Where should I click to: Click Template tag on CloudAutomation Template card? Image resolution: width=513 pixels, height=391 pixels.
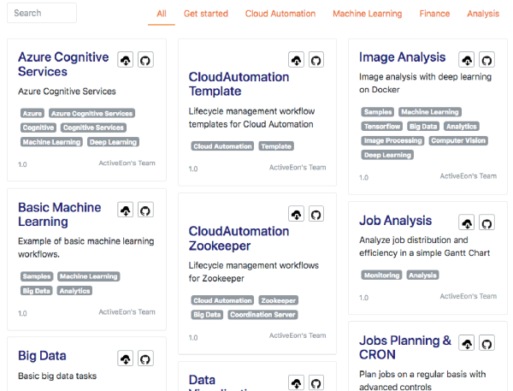point(276,146)
